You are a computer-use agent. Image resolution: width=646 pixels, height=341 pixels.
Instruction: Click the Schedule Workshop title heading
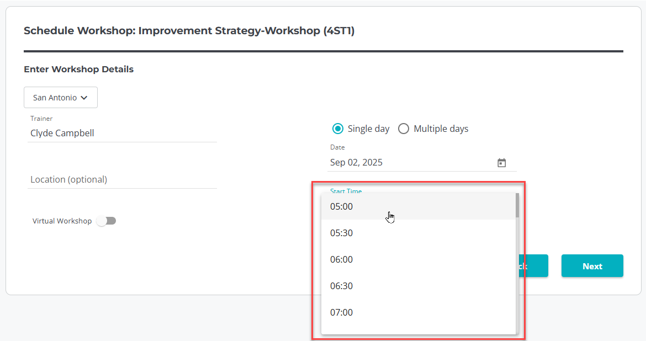pos(189,31)
